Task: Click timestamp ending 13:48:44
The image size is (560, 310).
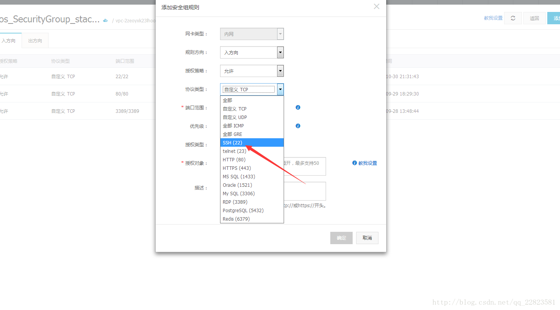Action: pyautogui.click(x=402, y=111)
